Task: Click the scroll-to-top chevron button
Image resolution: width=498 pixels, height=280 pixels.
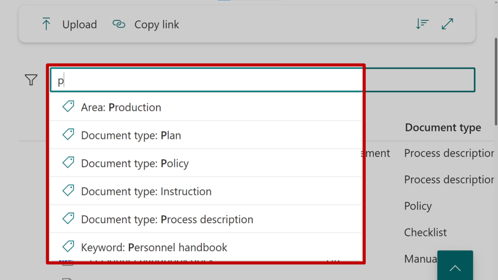Action: pos(455,267)
